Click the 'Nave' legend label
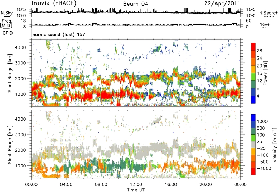 [264, 24]
